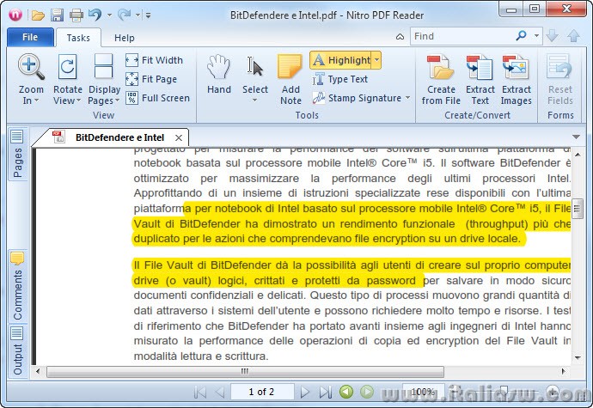Screen dimensions: 593x408
Task: Go to previous search result arrow
Action: (x=574, y=36)
